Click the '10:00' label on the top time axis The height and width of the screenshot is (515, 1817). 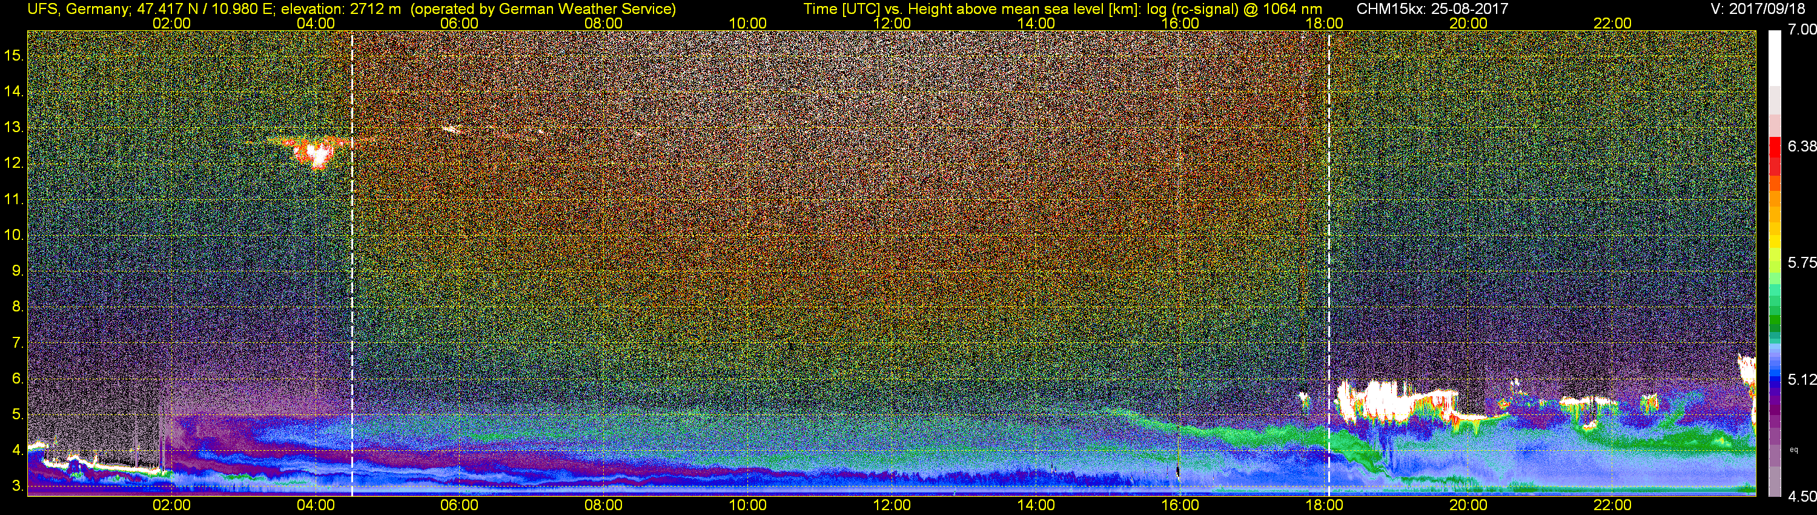tap(747, 23)
